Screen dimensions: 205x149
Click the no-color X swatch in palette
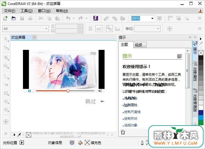(x=201, y=53)
